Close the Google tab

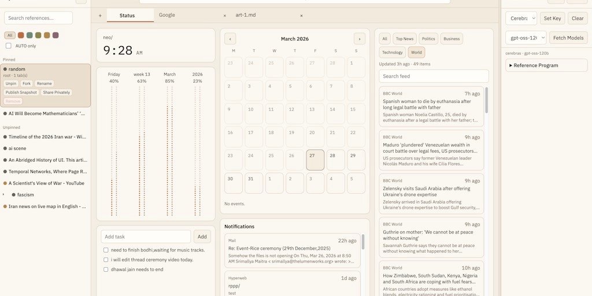coord(225,16)
